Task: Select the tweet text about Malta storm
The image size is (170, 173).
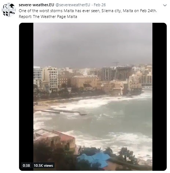Action: pos(88,11)
